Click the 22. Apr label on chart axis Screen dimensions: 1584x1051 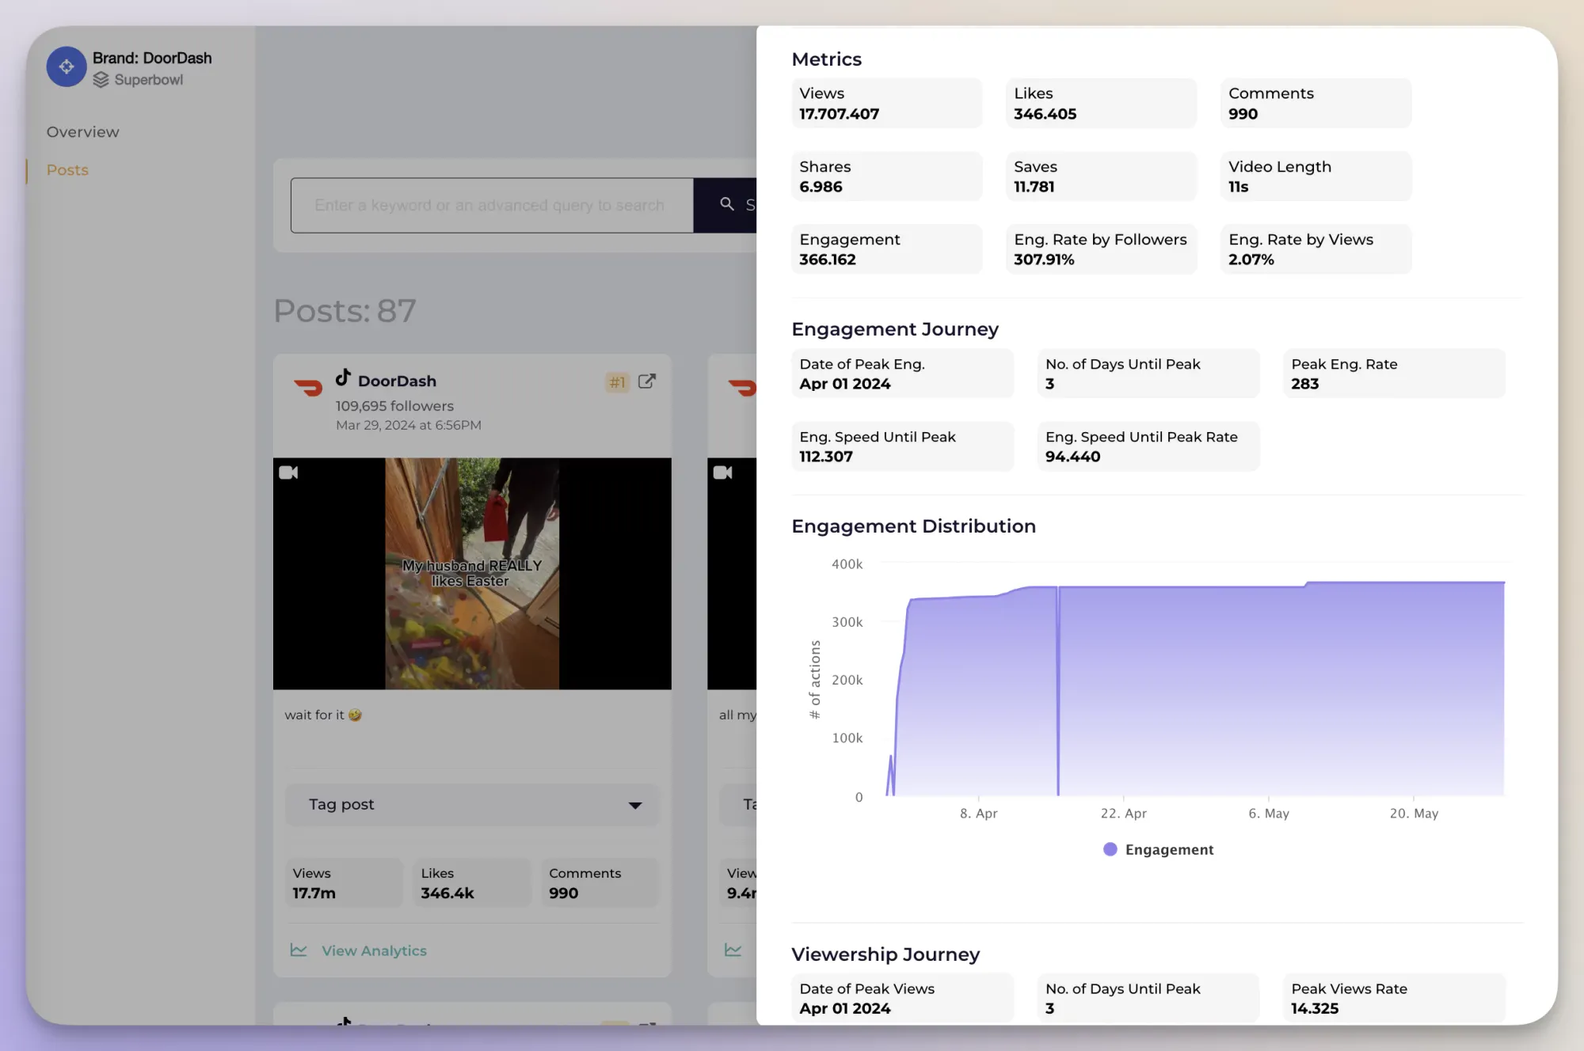pos(1123,814)
